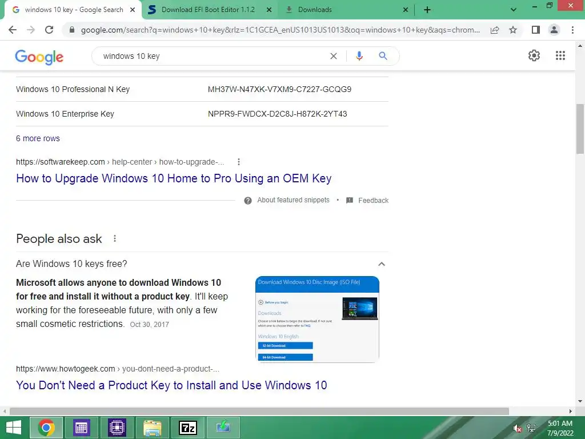This screenshot has height=439, width=585.
Task: Open How to Upgrade Windows 10 Home link
Action: 174,178
